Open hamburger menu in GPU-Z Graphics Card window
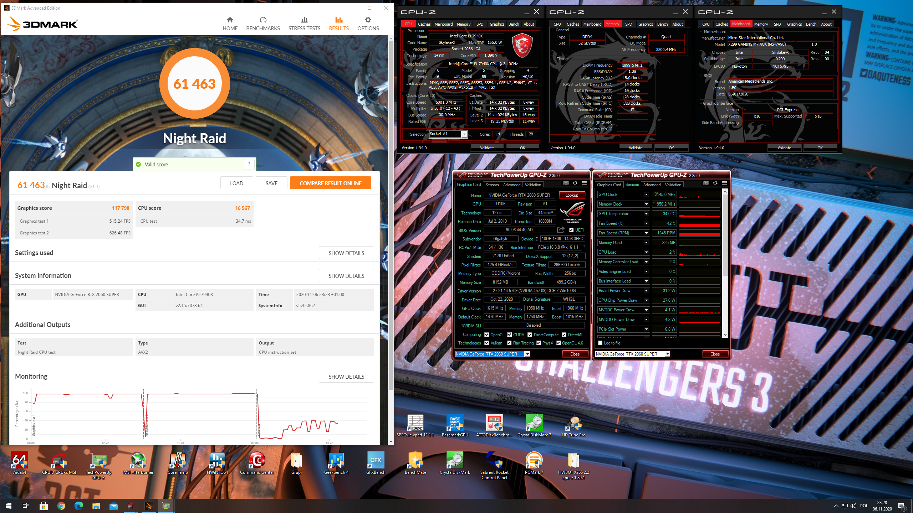Screen dimensions: 913x513 [584, 183]
